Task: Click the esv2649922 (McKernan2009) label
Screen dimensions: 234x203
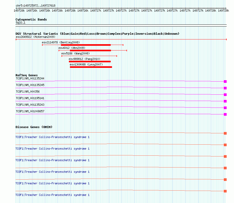Action: (35, 37)
